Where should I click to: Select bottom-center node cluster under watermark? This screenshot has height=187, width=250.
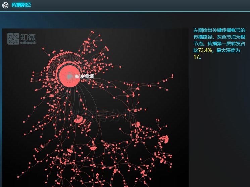tap(93, 147)
